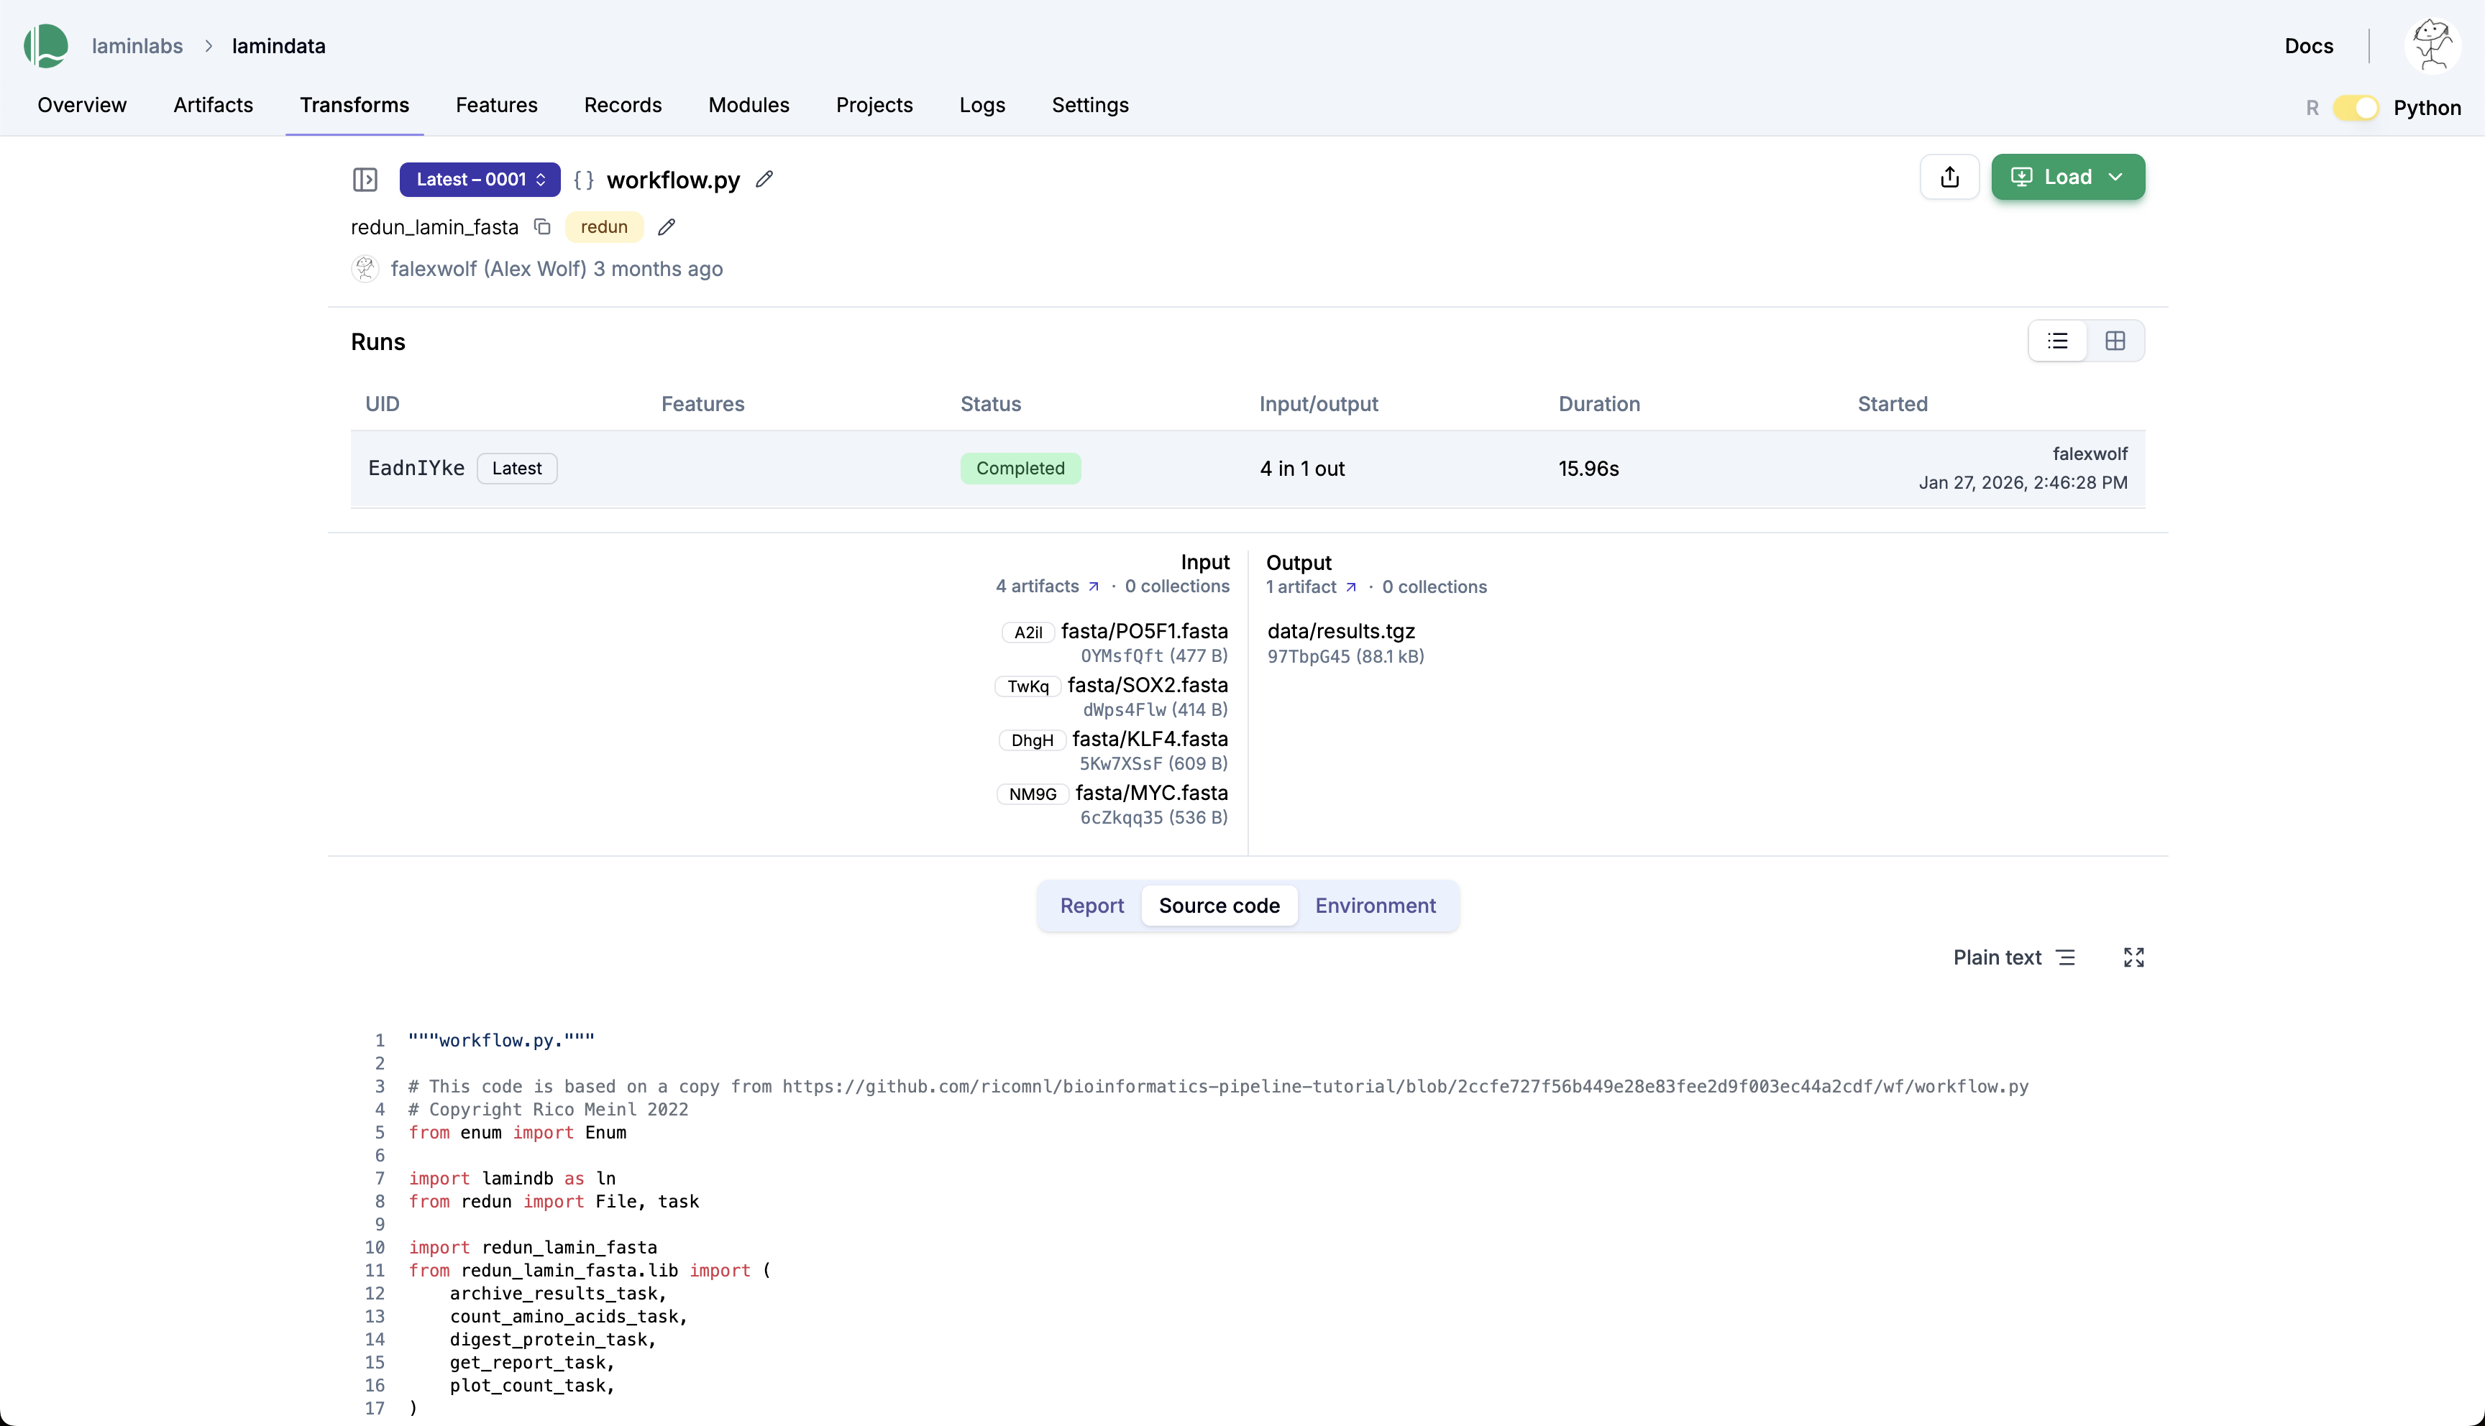This screenshot has height=1426, width=2485.
Task: Click the Lamin logo icon
Action: [46, 46]
